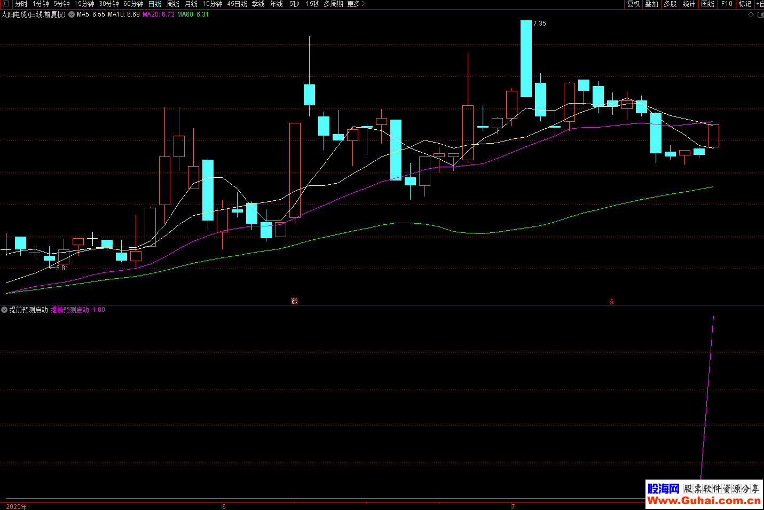Switch to 季线 quarterly chart

pos(258,4)
